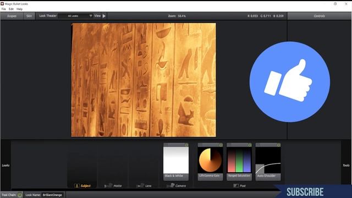Open the Edit menu
This screenshot has height=198, width=352.
tap(11, 9)
